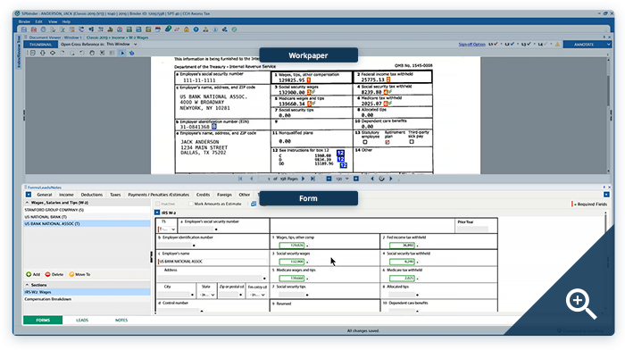
Task: Click the warning triangle next to sign-off marks
Action: click(x=557, y=45)
